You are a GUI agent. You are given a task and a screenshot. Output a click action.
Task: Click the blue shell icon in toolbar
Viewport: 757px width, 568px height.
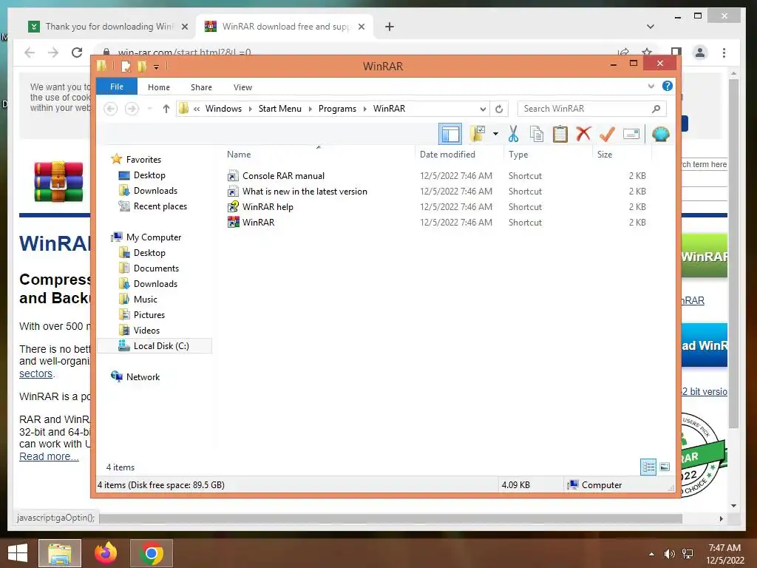(x=660, y=134)
